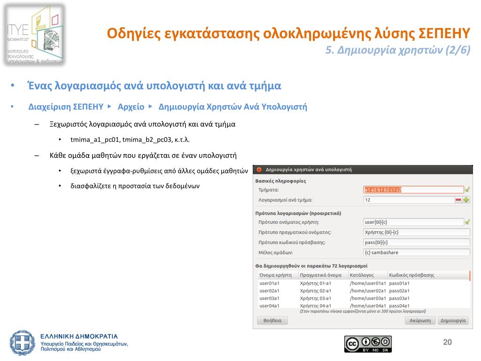Sort by Πραγματικό όνομα column header
481x361 pixels.
click(x=323, y=275)
